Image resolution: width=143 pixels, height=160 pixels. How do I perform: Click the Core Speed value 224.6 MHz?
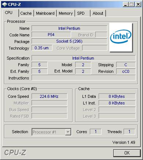(x=49, y=96)
